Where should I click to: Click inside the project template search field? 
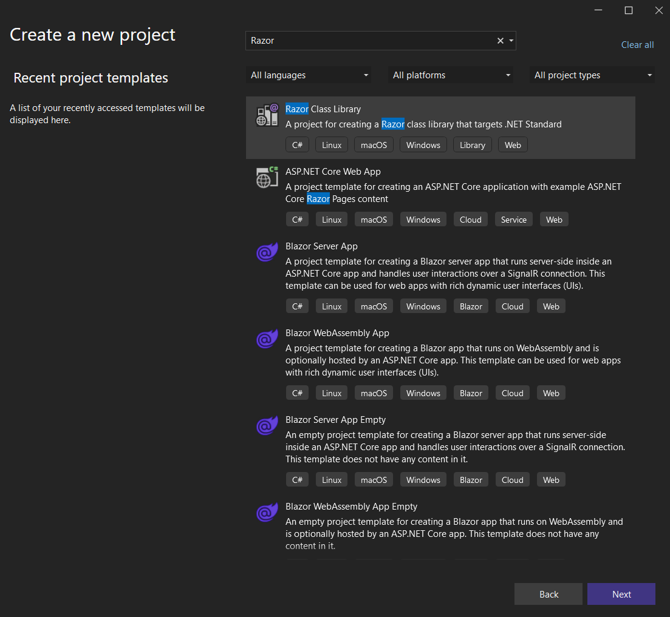pyautogui.click(x=364, y=40)
